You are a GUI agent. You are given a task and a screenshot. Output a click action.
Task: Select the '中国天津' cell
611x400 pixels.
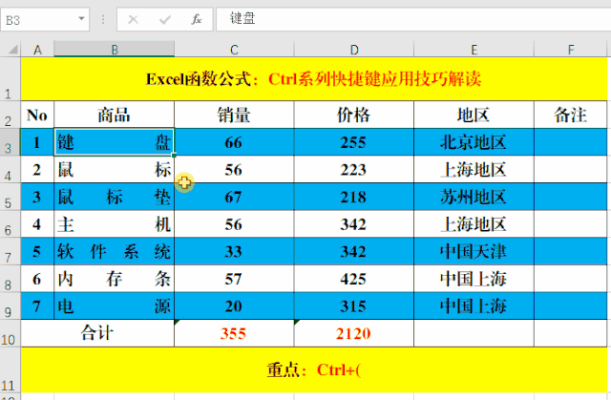(474, 251)
